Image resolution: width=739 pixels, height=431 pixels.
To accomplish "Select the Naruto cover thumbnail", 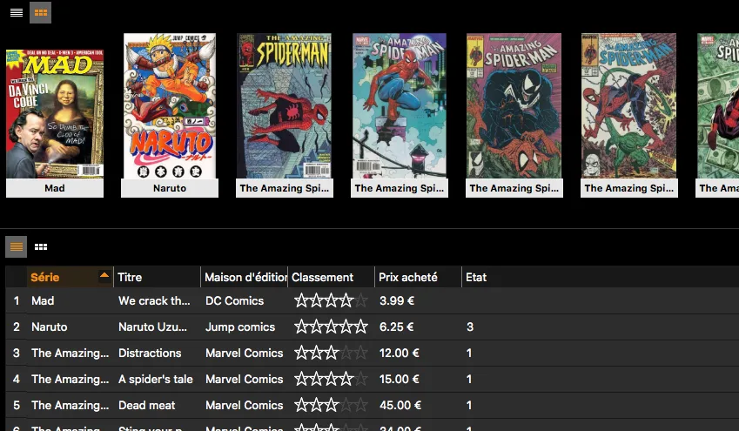I will coord(170,105).
